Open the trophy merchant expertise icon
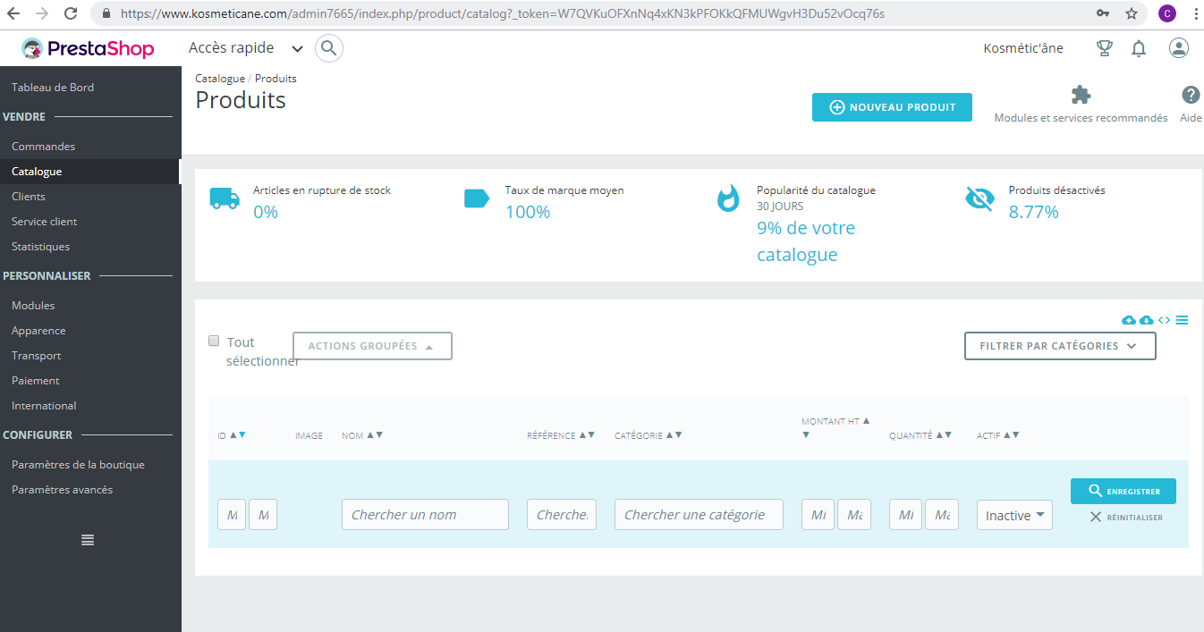This screenshot has height=632, width=1204. (x=1105, y=48)
